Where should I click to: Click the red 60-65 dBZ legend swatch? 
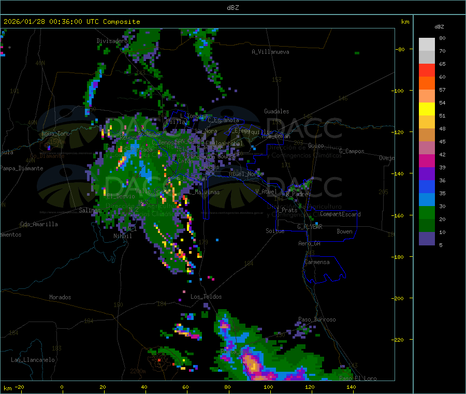point(427,70)
